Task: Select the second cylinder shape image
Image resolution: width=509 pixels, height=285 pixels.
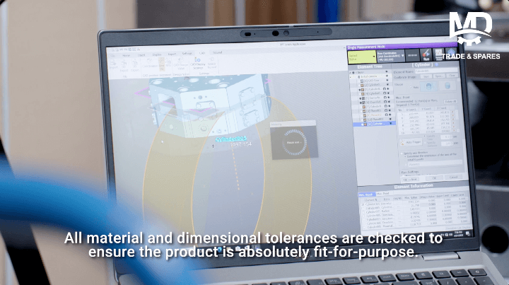Action: pos(447,86)
